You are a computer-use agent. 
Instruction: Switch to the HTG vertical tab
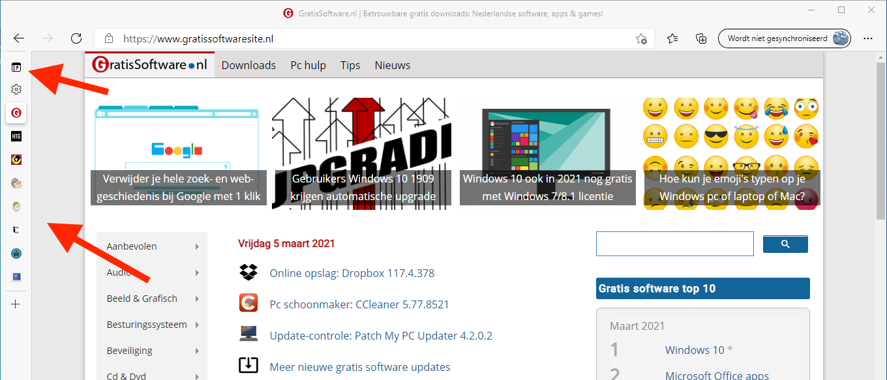(x=16, y=136)
